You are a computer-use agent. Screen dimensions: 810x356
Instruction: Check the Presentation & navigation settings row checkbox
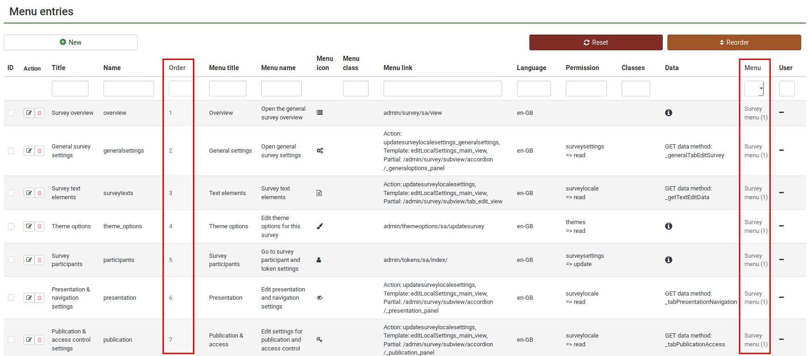pos(11,298)
